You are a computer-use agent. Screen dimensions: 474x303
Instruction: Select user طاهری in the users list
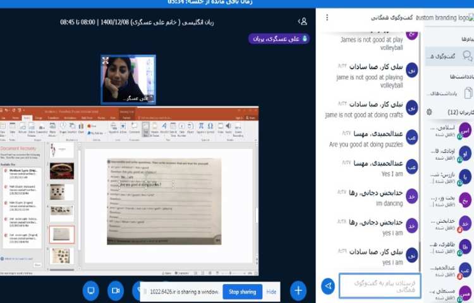449,247
